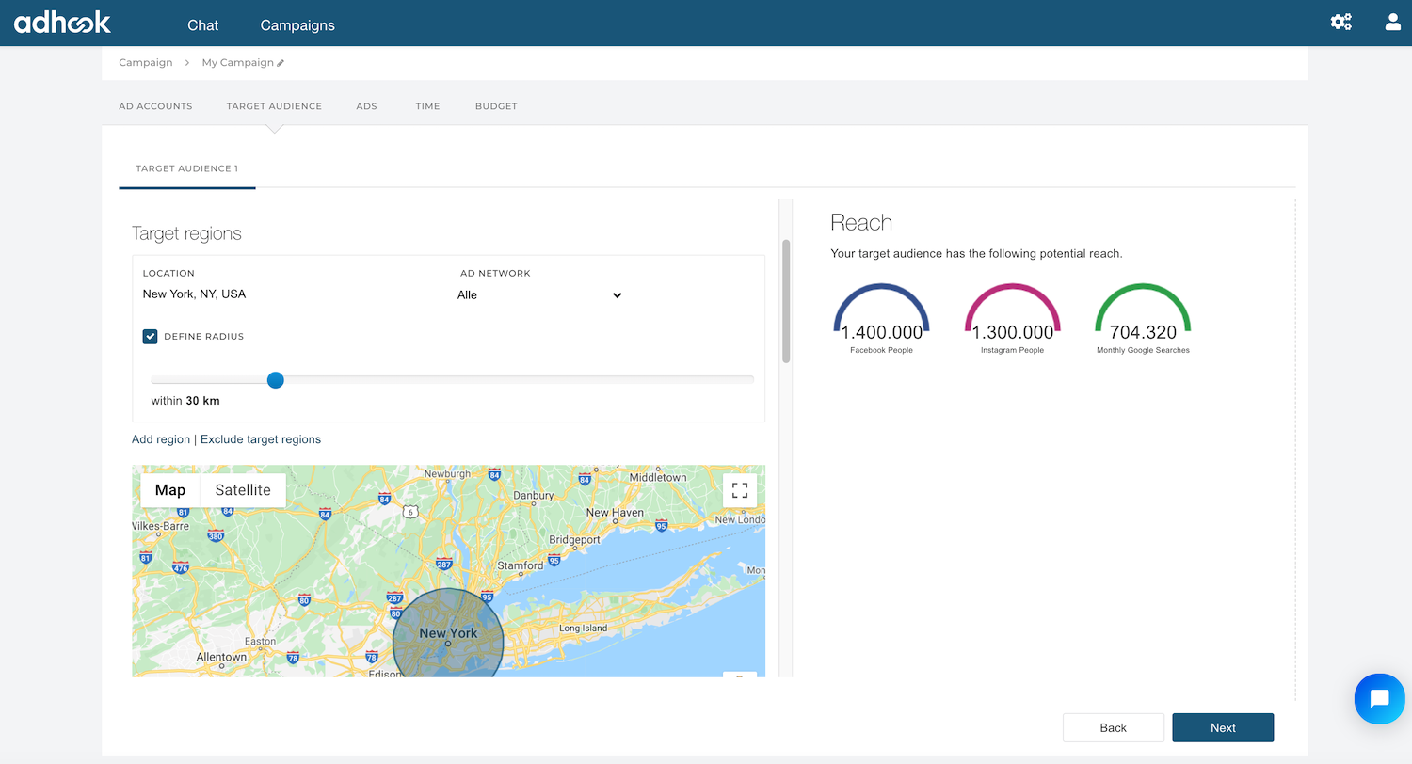Click the Bridgeport label on the map
This screenshot has width=1412, height=764.
575,540
